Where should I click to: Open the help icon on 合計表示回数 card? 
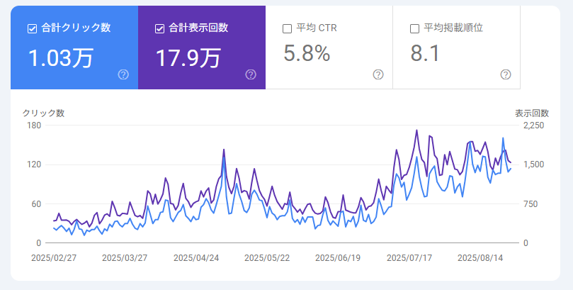pos(251,74)
